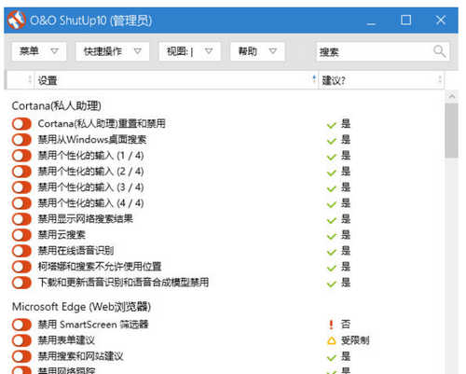Open the 菜单 dropdown
The width and height of the screenshot is (466, 374).
click(x=39, y=51)
